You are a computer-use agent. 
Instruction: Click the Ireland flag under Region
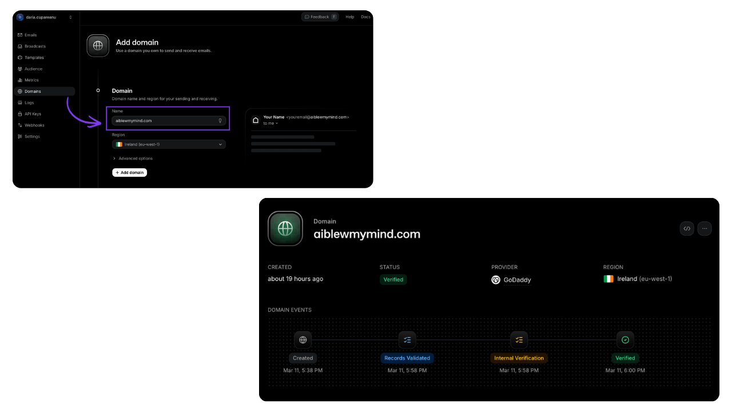608,279
